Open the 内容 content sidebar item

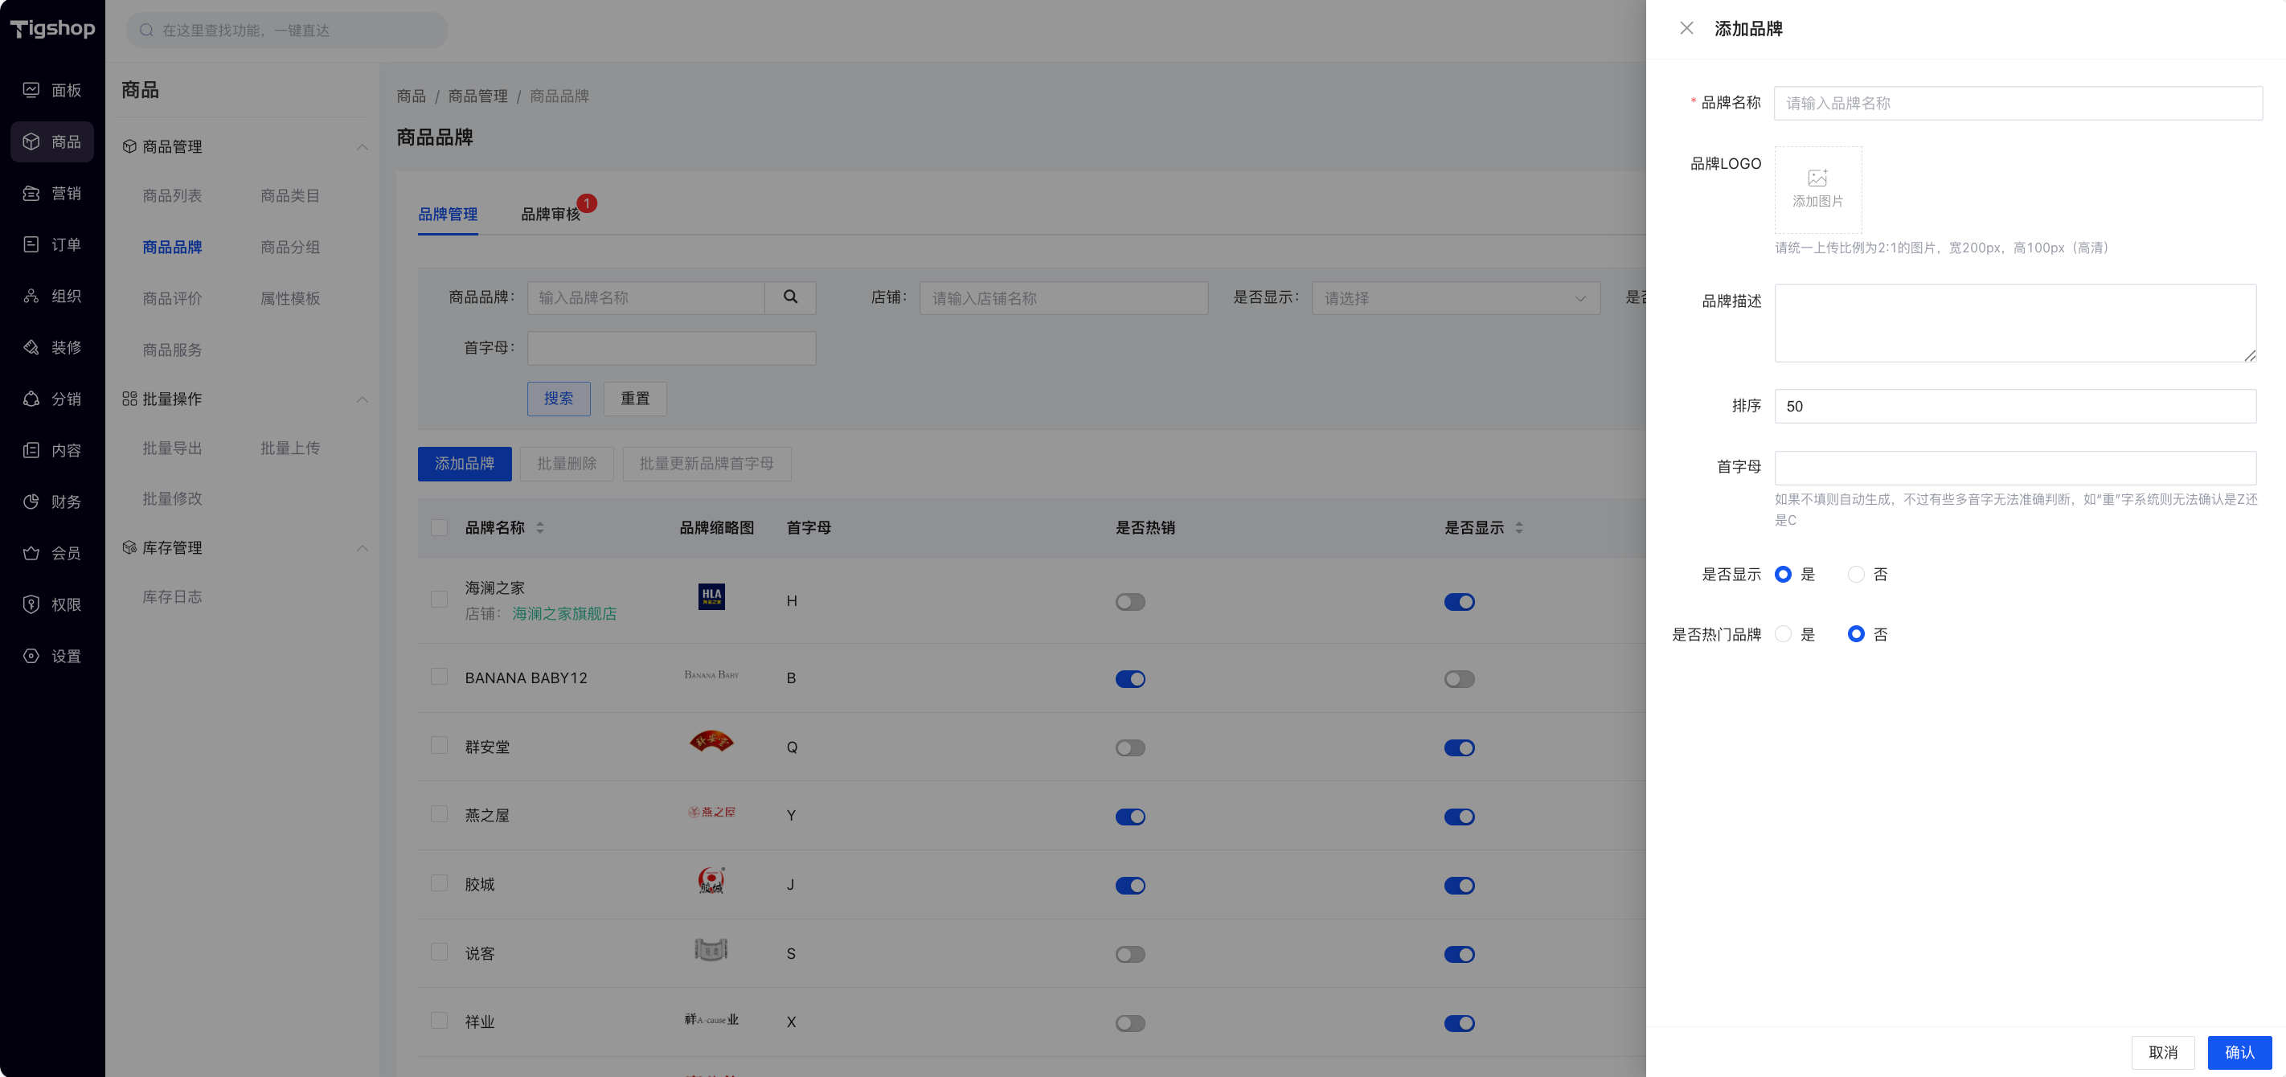click(51, 450)
